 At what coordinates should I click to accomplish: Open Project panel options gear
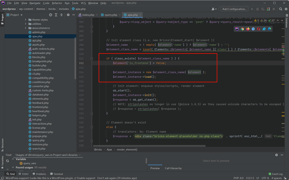coord(68,15)
